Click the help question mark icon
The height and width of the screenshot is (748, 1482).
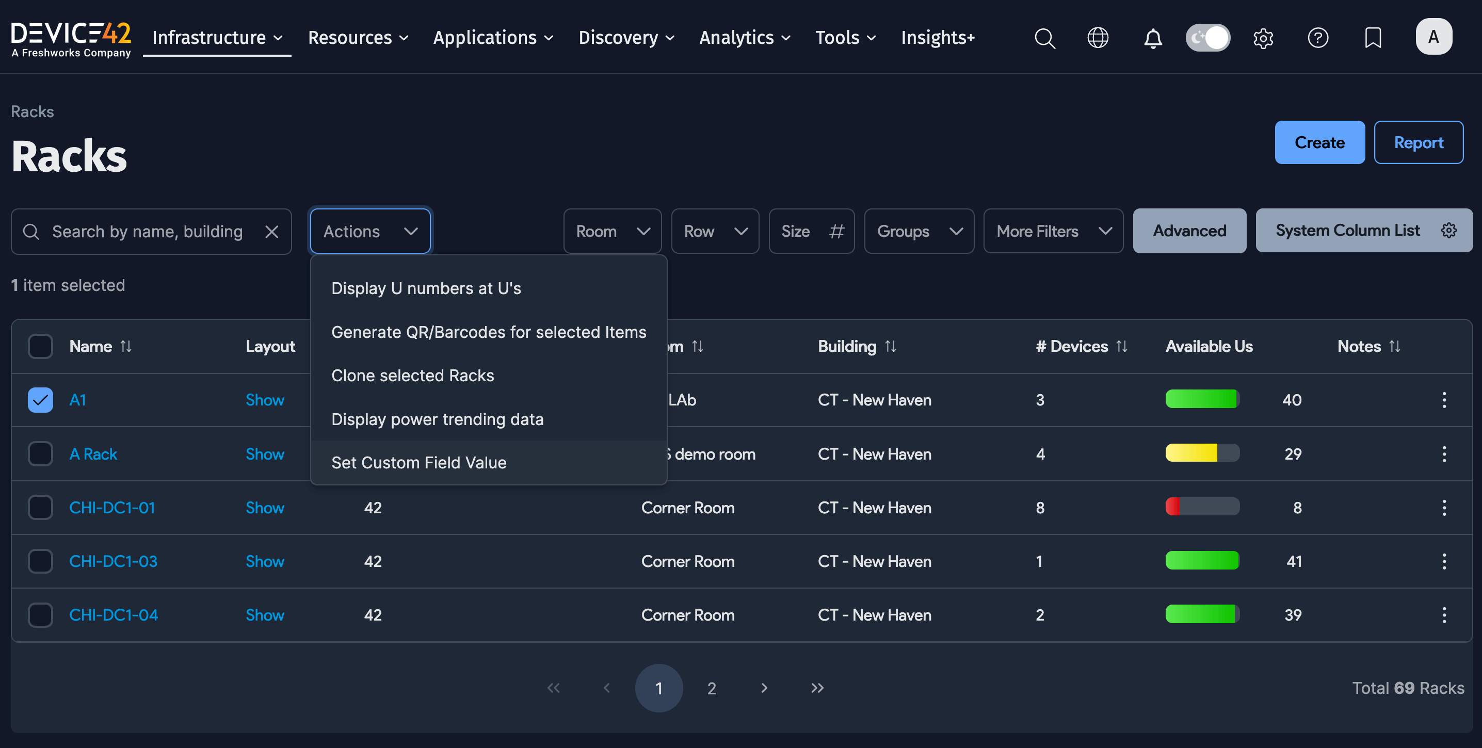click(x=1318, y=38)
